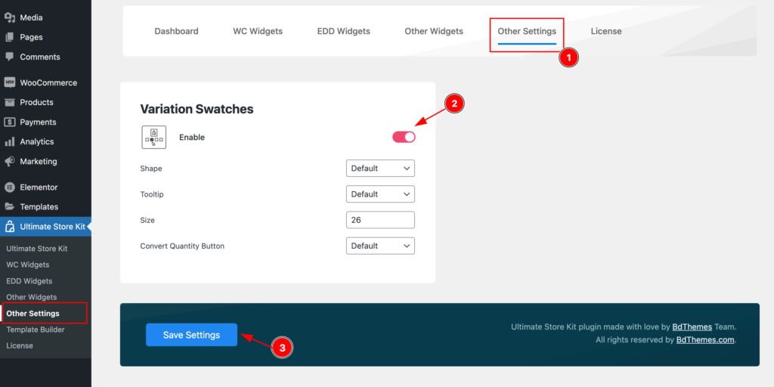Open the Shape dropdown
Viewport: 774px width, 387px height.
pyautogui.click(x=380, y=169)
